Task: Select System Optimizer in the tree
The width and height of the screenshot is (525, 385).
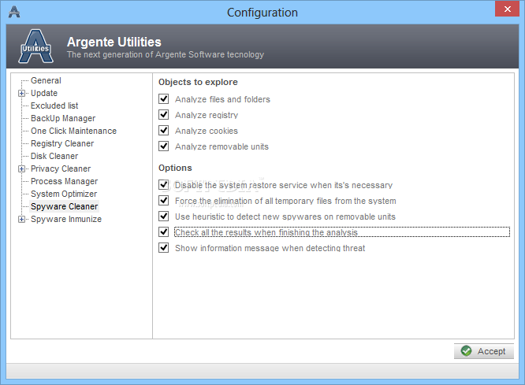Action: tap(64, 194)
